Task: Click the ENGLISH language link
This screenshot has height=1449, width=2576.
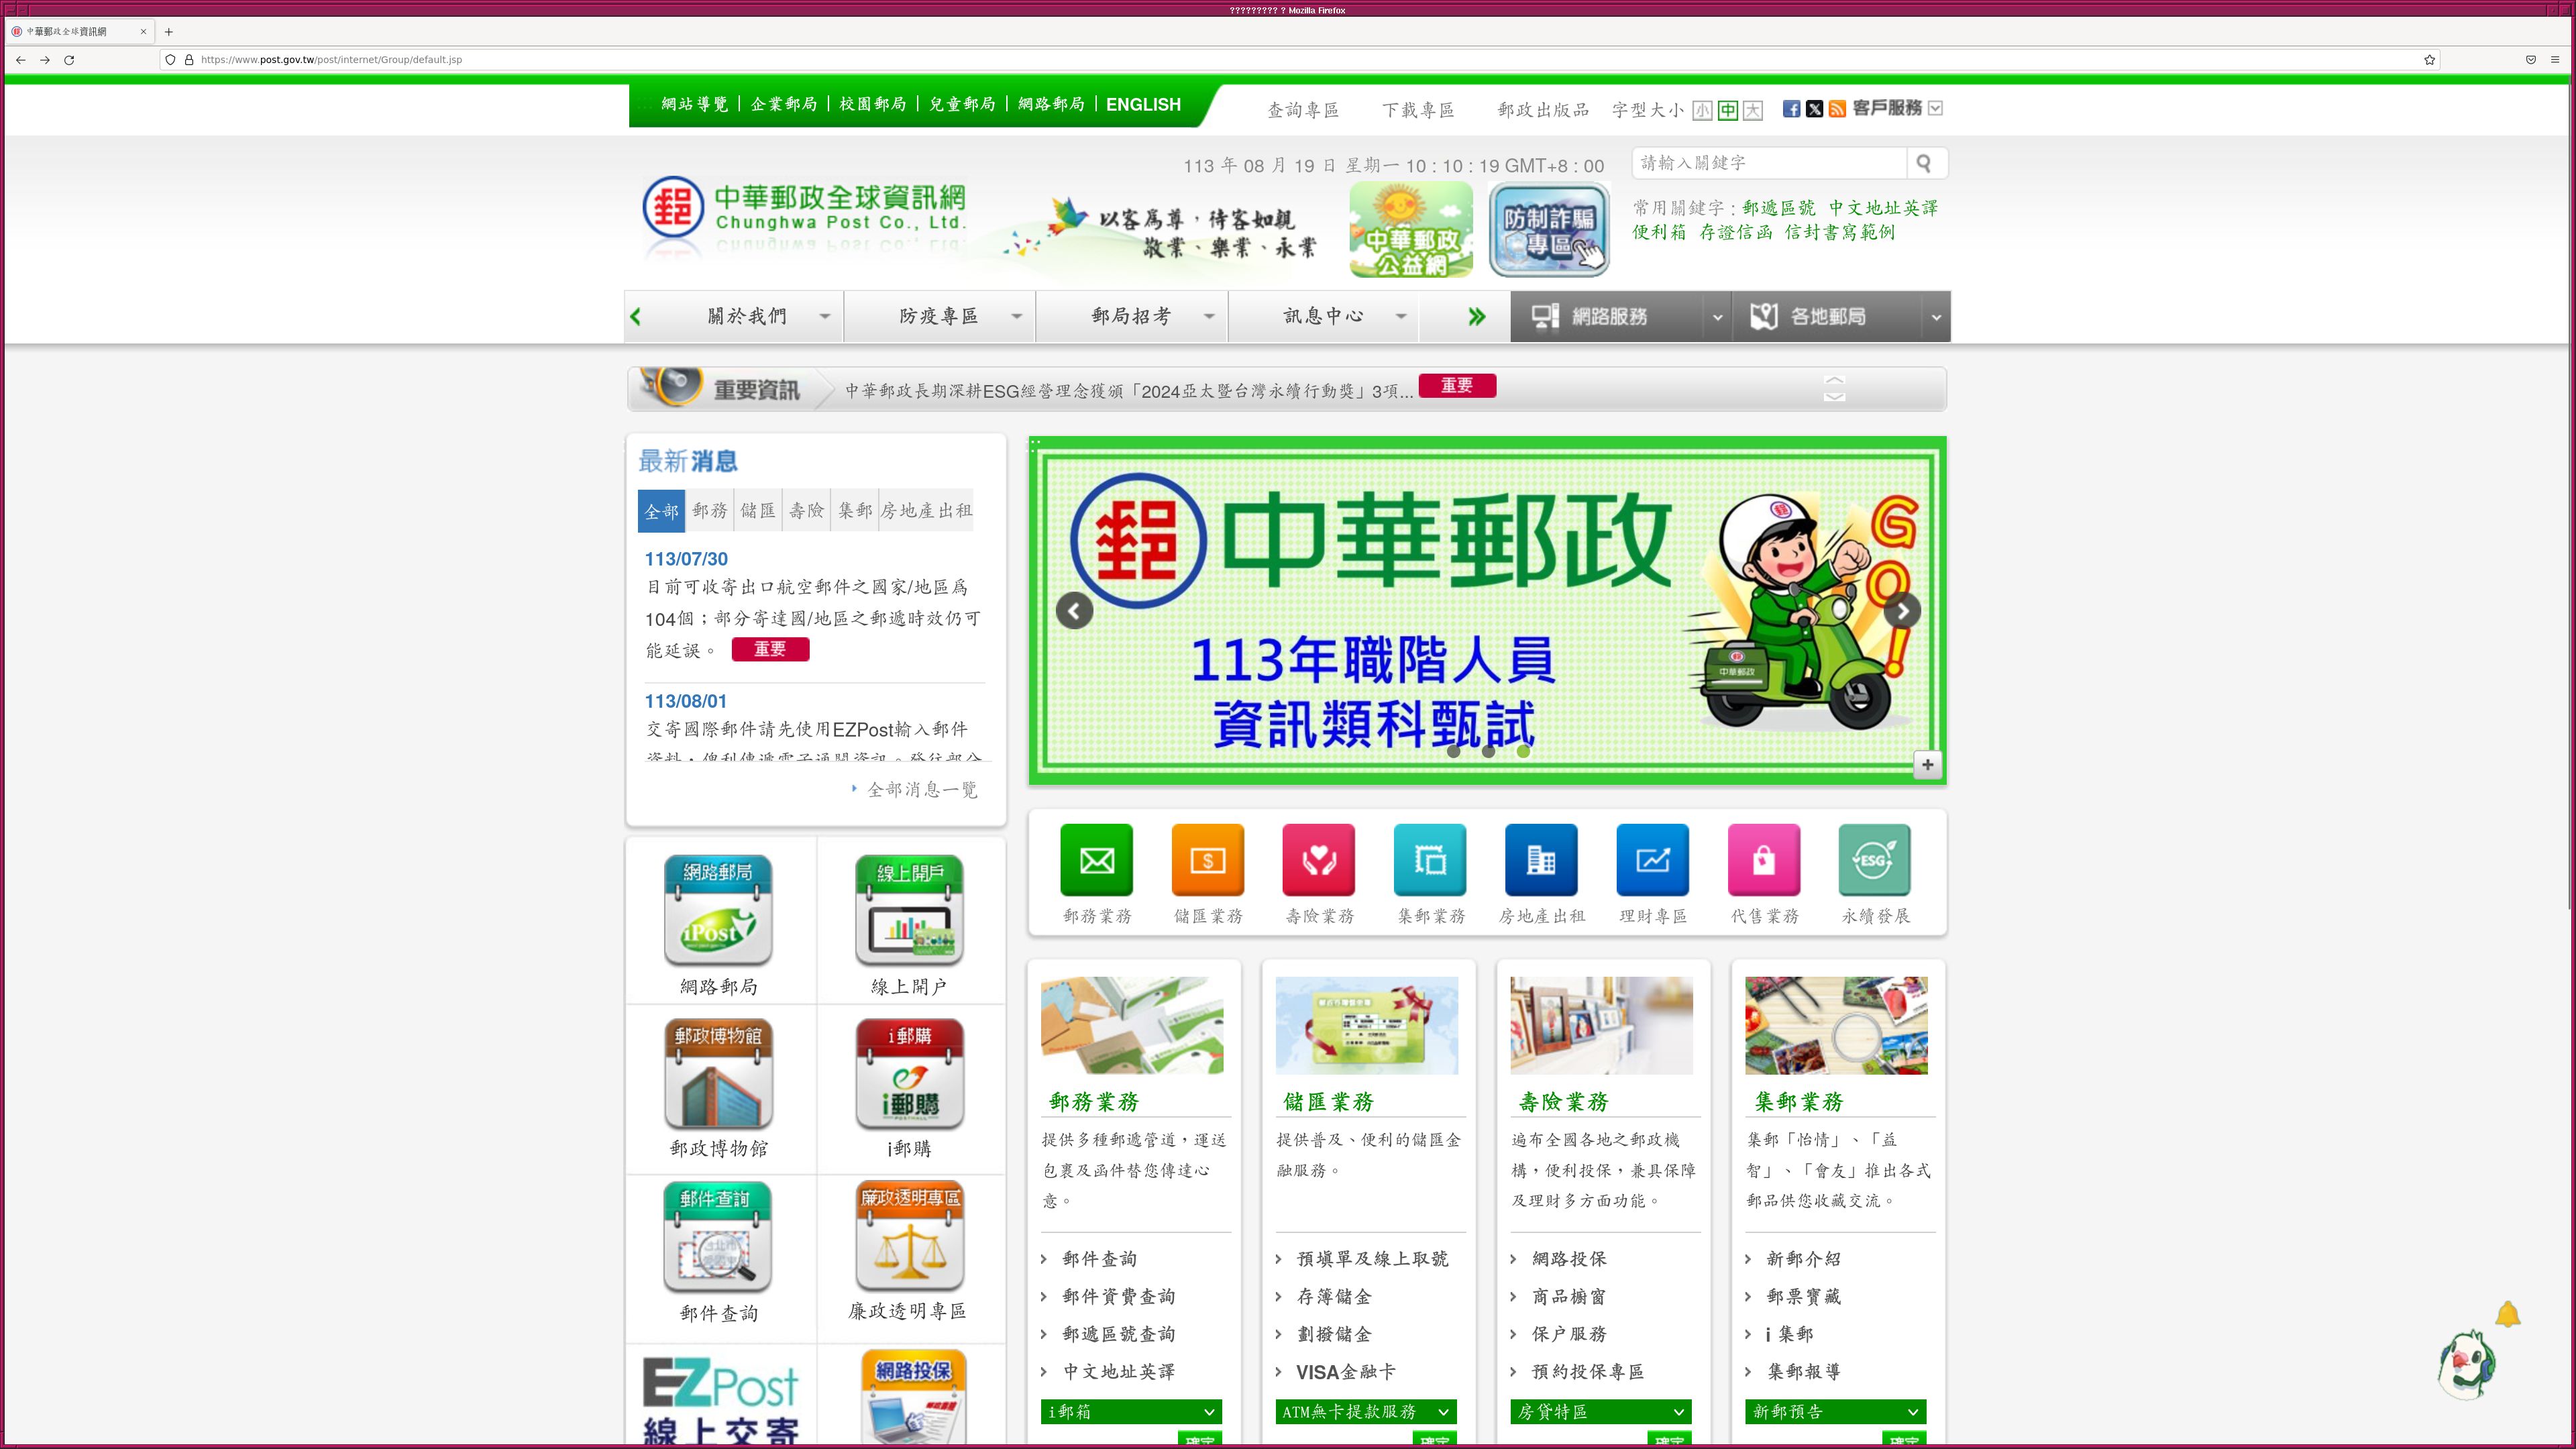Action: (1143, 104)
